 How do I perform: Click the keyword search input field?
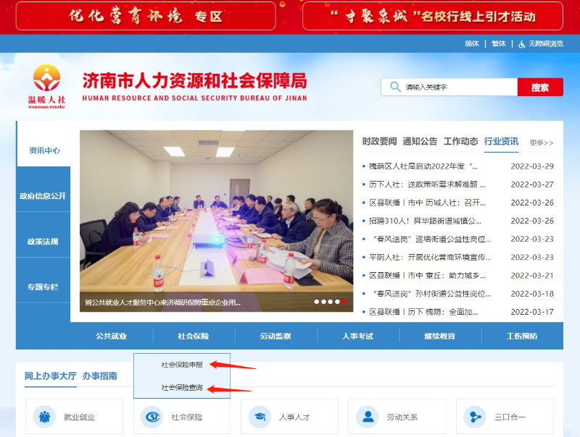click(x=449, y=87)
